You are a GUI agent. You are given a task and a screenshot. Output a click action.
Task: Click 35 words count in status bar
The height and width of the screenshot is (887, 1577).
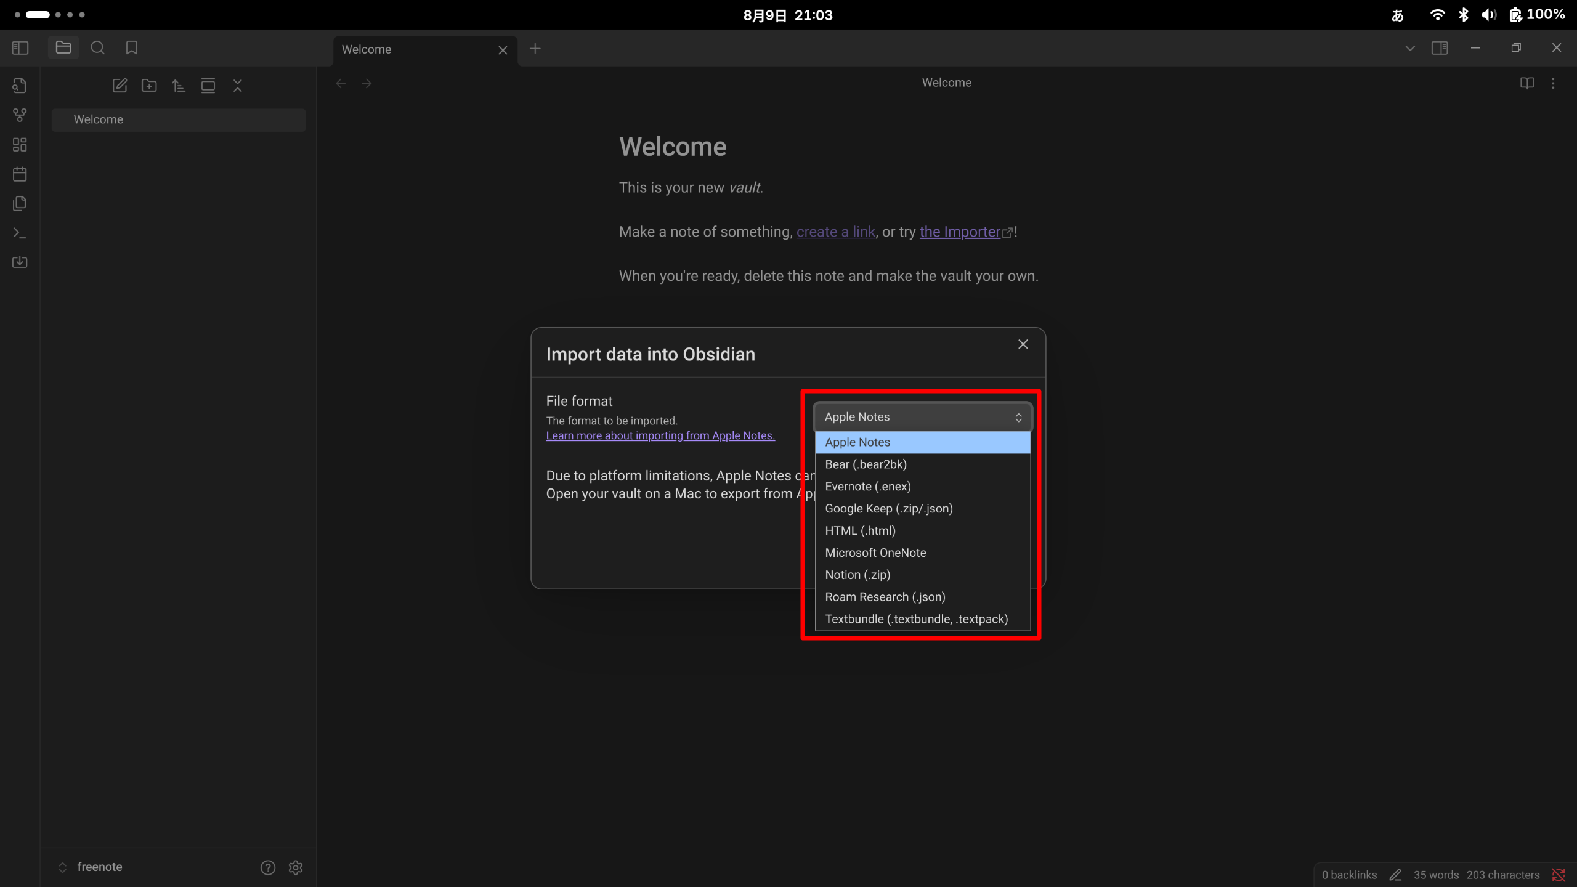(1436, 875)
